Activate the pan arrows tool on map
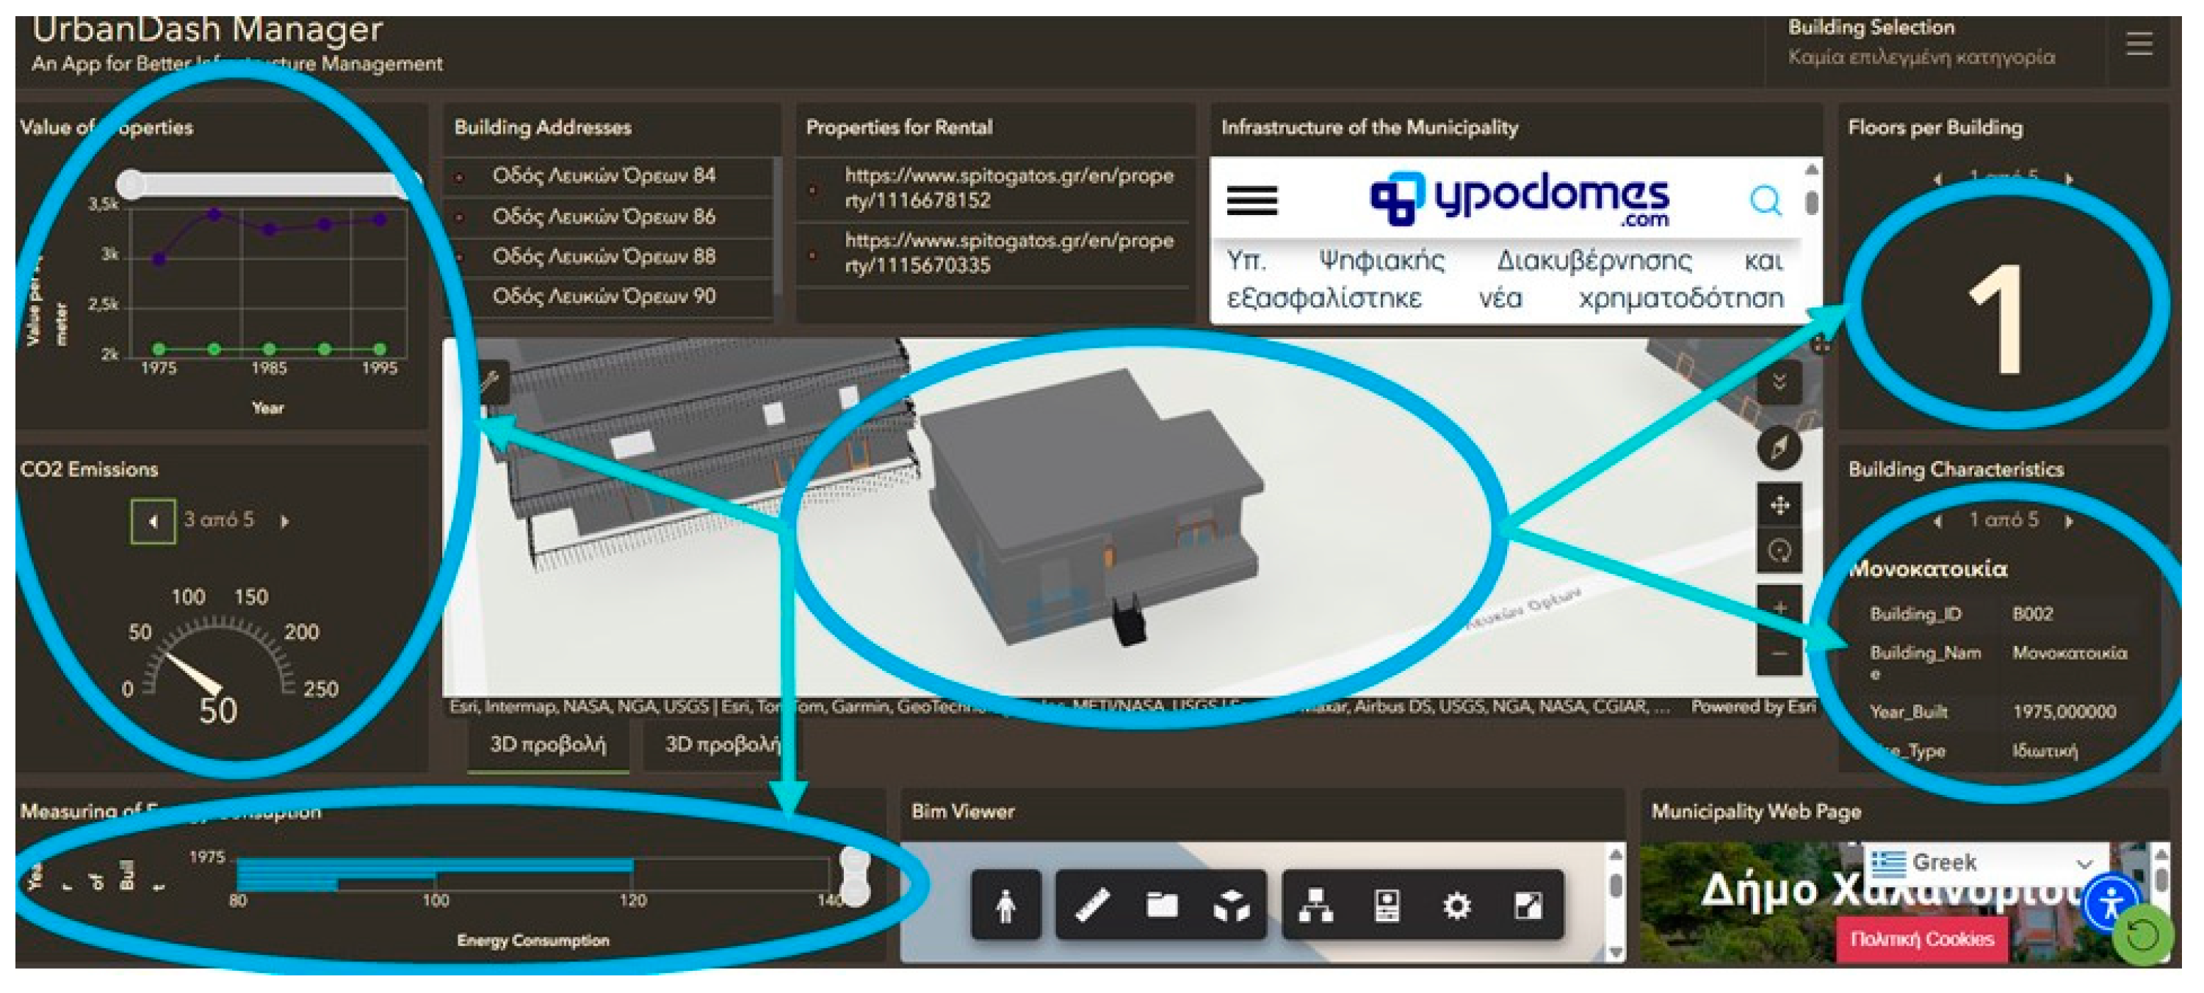 1780,506
